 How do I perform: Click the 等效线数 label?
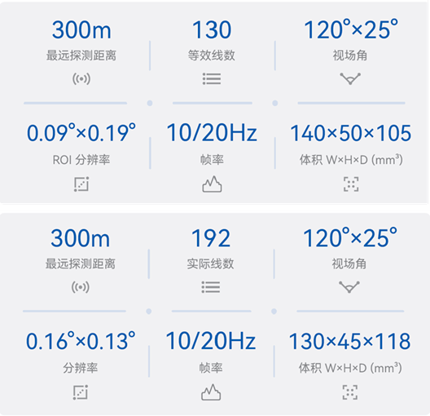click(x=212, y=55)
